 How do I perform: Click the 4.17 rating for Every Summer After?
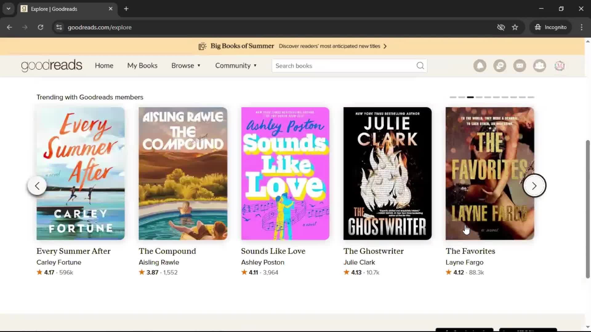(49, 272)
